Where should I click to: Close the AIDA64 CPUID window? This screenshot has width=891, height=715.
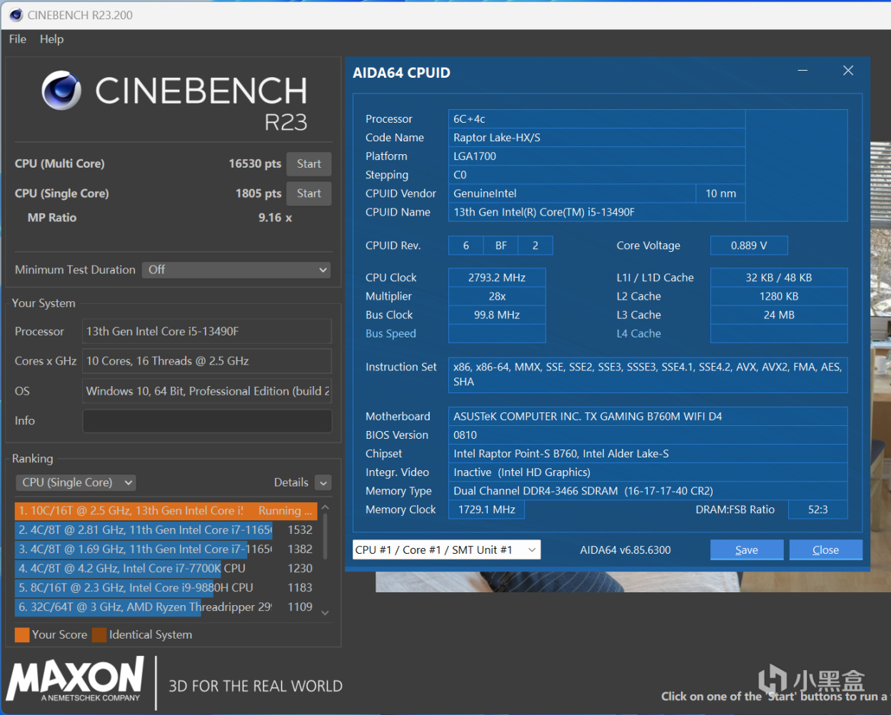(x=848, y=71)
